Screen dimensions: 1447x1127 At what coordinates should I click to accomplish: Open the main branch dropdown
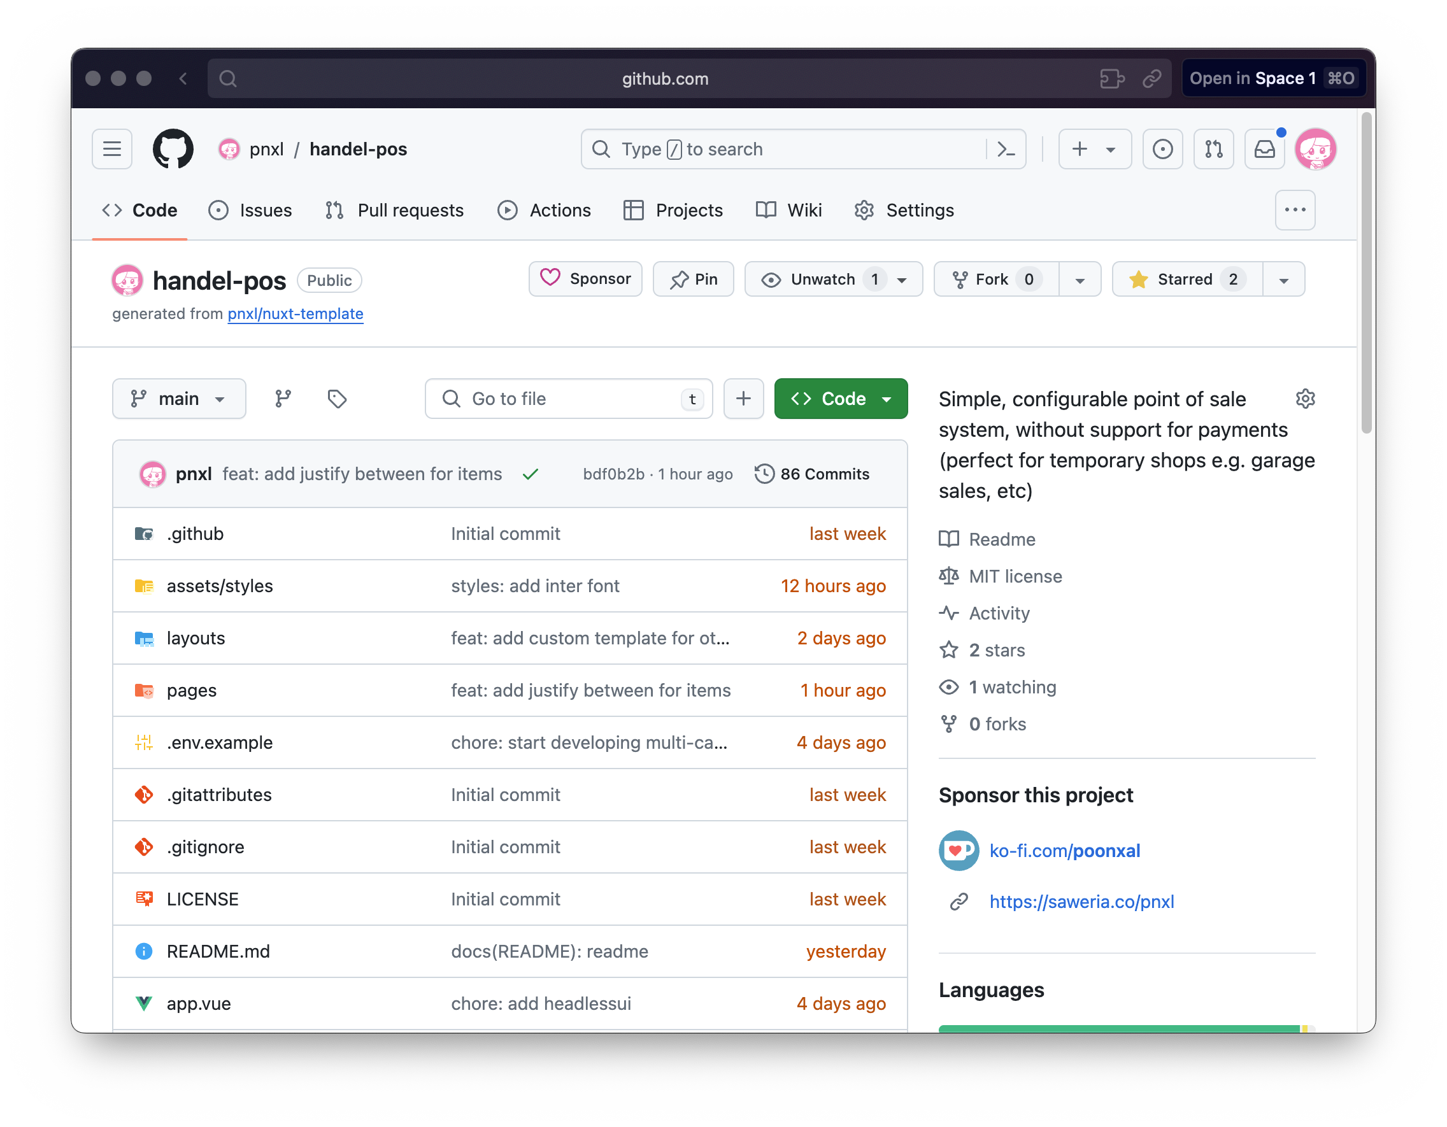[179, 399]
